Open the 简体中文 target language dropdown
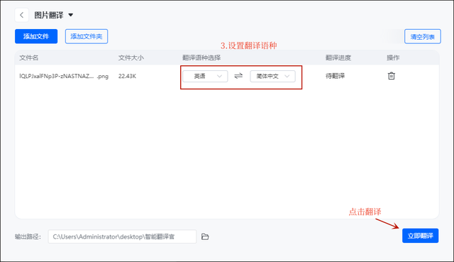Image resolution: width=454 pixels, height=262 pixels. 272,76
